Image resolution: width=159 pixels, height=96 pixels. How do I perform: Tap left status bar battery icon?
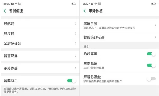tap(74, 4)
